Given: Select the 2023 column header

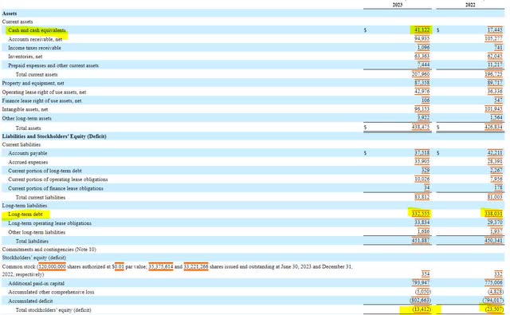Looking at the screenshot, I should pyautogui.click(x=398, y=5).
